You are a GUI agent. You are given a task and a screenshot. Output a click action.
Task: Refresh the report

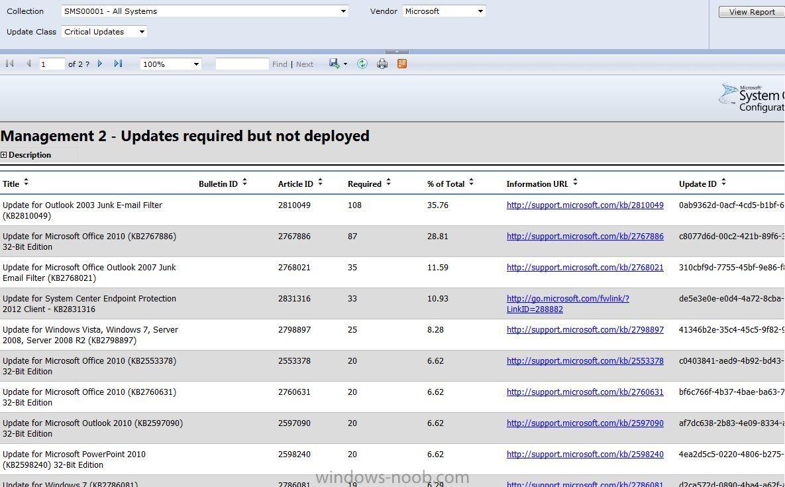(x=362, y=64)
